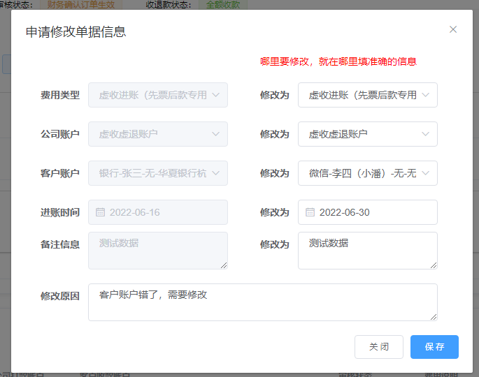
Task: Focus the editable 修改为 测试数据 text area
Action: (x=367, y=251)
